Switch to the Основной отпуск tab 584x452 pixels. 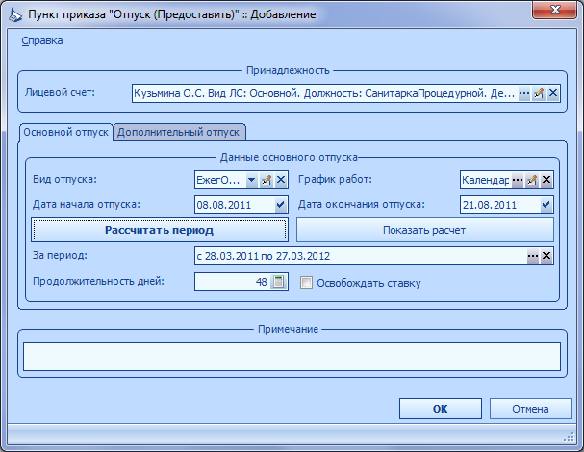[66, 132]
